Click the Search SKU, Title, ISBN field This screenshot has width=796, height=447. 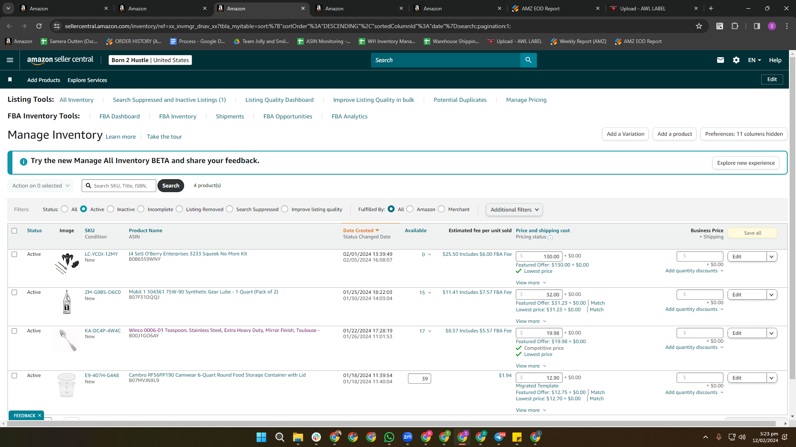coord(119,186)
